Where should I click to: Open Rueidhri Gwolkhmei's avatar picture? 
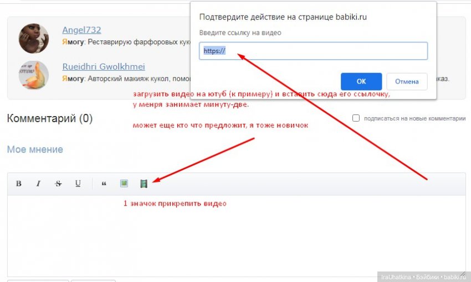tap(34, 75)
